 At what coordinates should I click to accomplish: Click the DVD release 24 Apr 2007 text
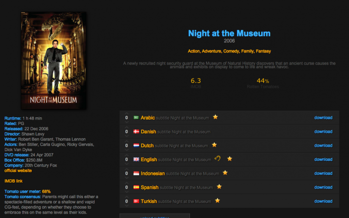[29, 155]
